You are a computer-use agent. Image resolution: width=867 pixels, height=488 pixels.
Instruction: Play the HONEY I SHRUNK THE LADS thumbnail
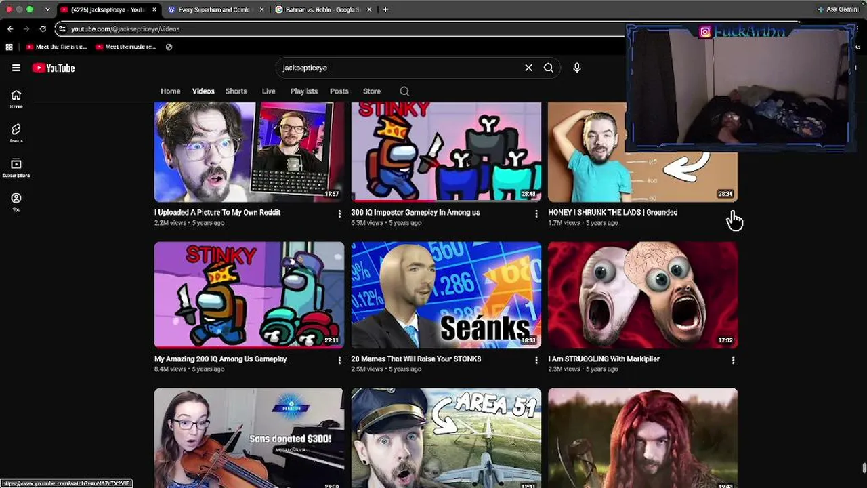tap(643, 152)
